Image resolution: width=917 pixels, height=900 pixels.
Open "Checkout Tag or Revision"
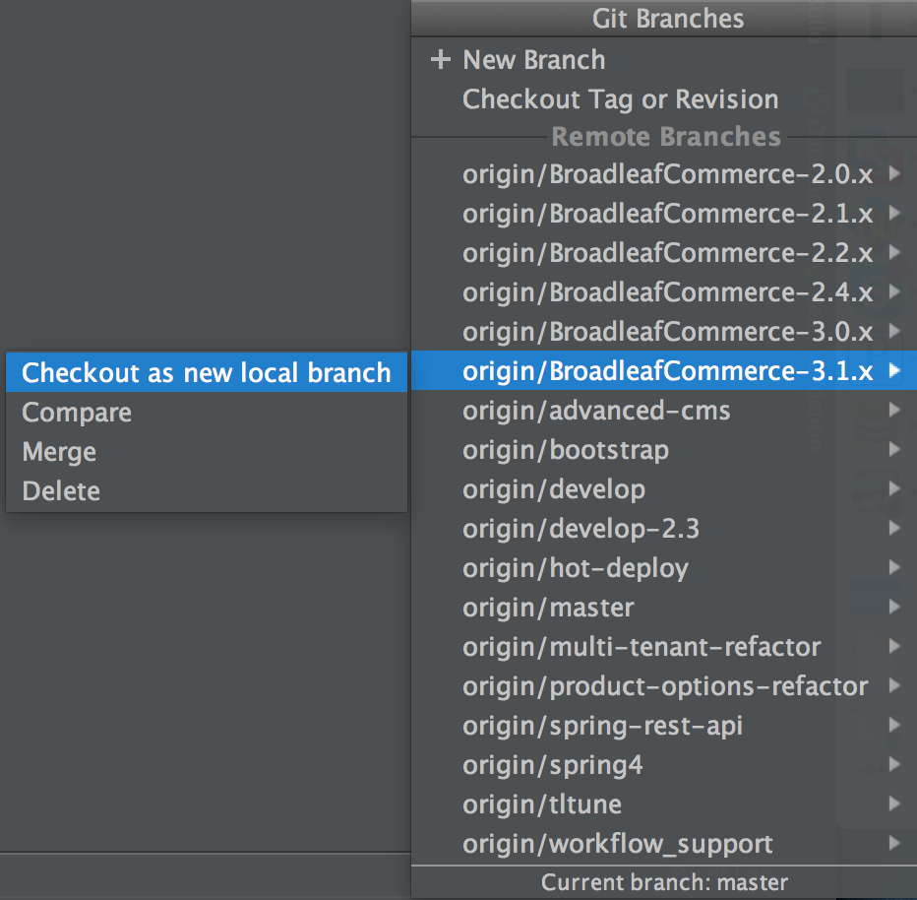pos(620,98)
